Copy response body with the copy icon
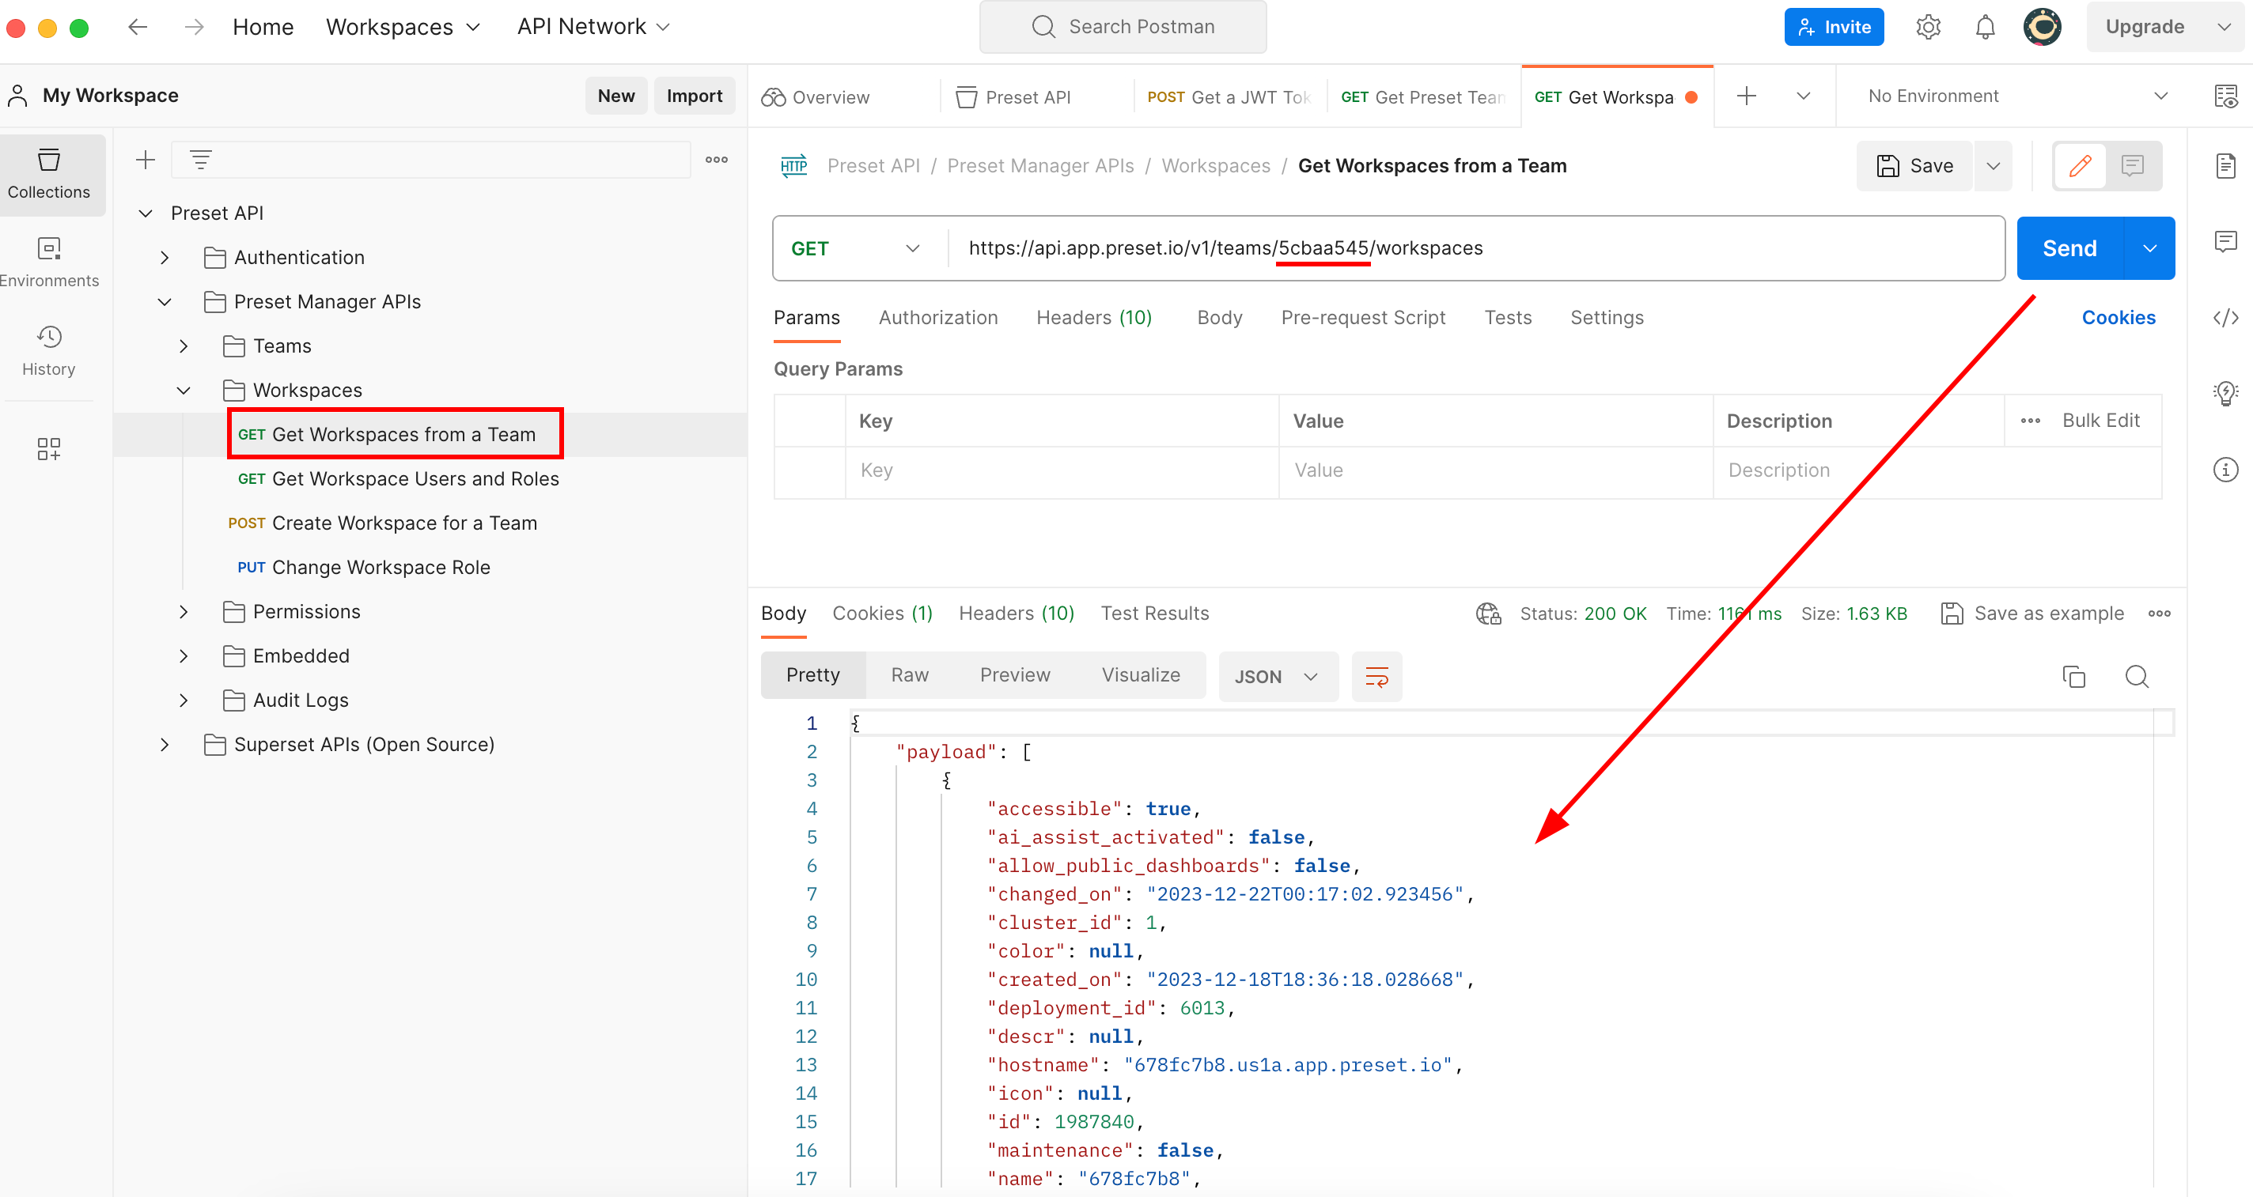2253x1197 pixels. click(2073, 676)
